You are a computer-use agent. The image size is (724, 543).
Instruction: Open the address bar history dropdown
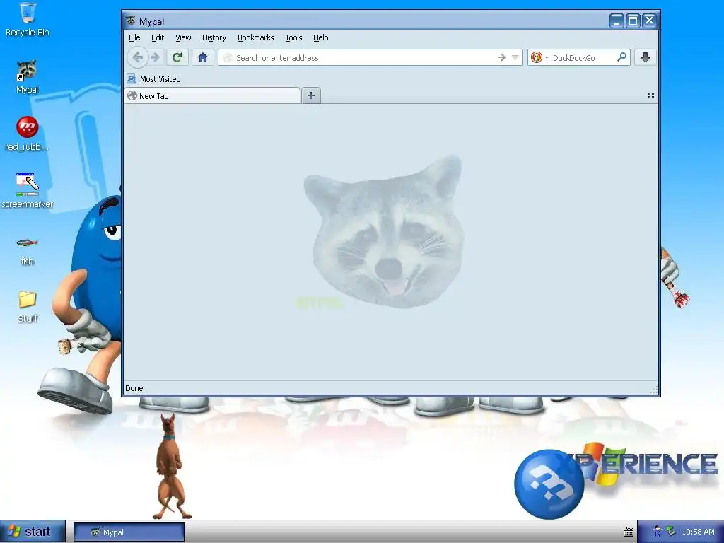pyautogui.click(x=515, y=58)
